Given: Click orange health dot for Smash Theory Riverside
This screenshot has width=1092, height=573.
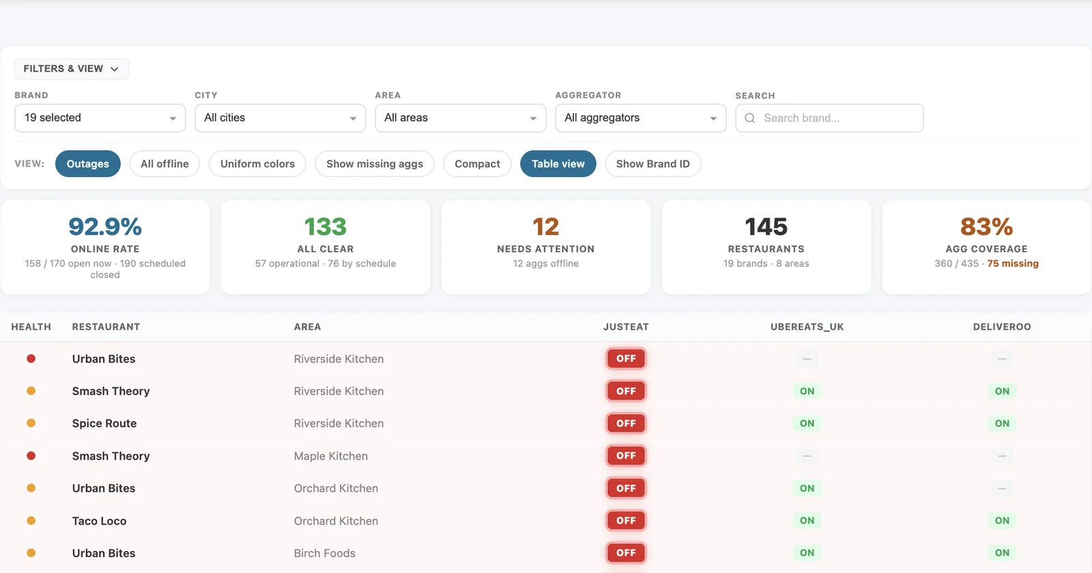Looking at the screenshot, I should 31,391.
